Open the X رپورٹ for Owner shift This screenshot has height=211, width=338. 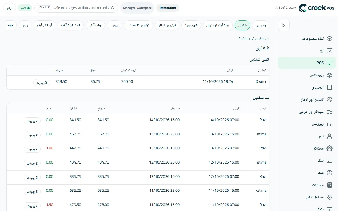point(42,83)
